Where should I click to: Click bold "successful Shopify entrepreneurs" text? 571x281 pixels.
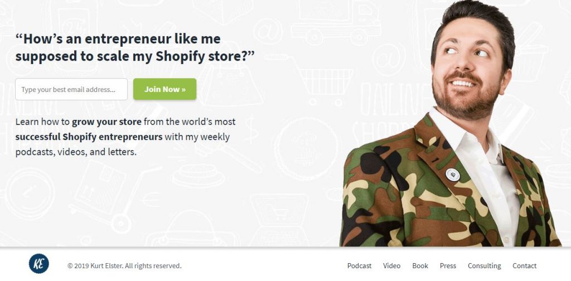[89, 137]
